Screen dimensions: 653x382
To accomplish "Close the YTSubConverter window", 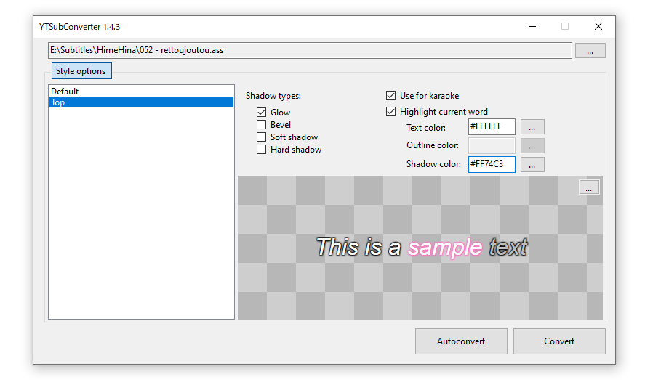I will click(x=598, y=26).
